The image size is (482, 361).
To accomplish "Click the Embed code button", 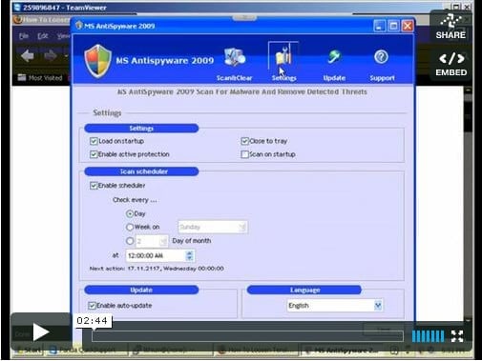I will [x=451, y=65].
